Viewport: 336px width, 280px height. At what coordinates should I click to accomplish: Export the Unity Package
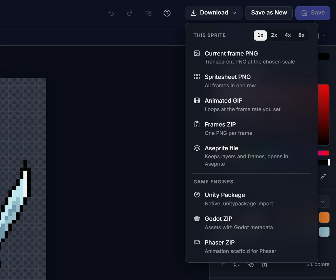pos(251,199)
